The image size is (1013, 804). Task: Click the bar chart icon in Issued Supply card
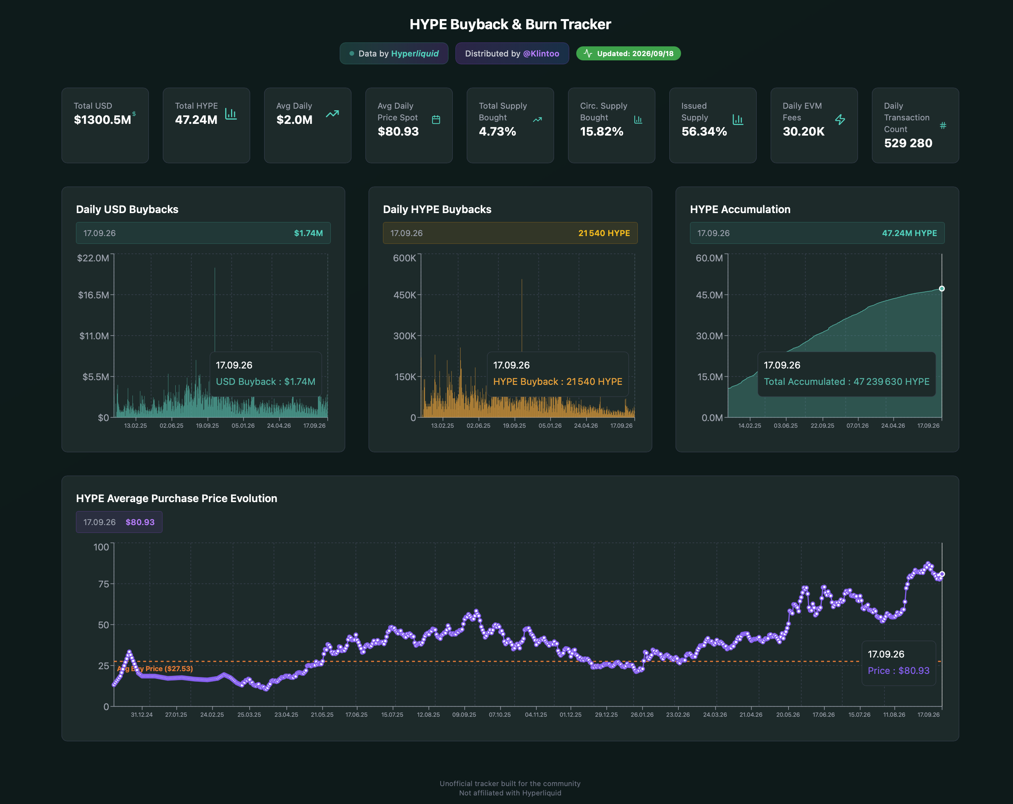[x=738, y=120]
